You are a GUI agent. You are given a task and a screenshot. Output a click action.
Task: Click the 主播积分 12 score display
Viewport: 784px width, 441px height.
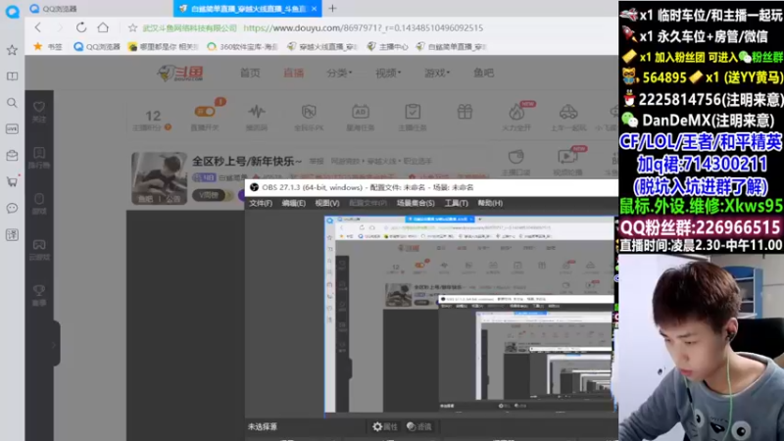coord(153,120)
